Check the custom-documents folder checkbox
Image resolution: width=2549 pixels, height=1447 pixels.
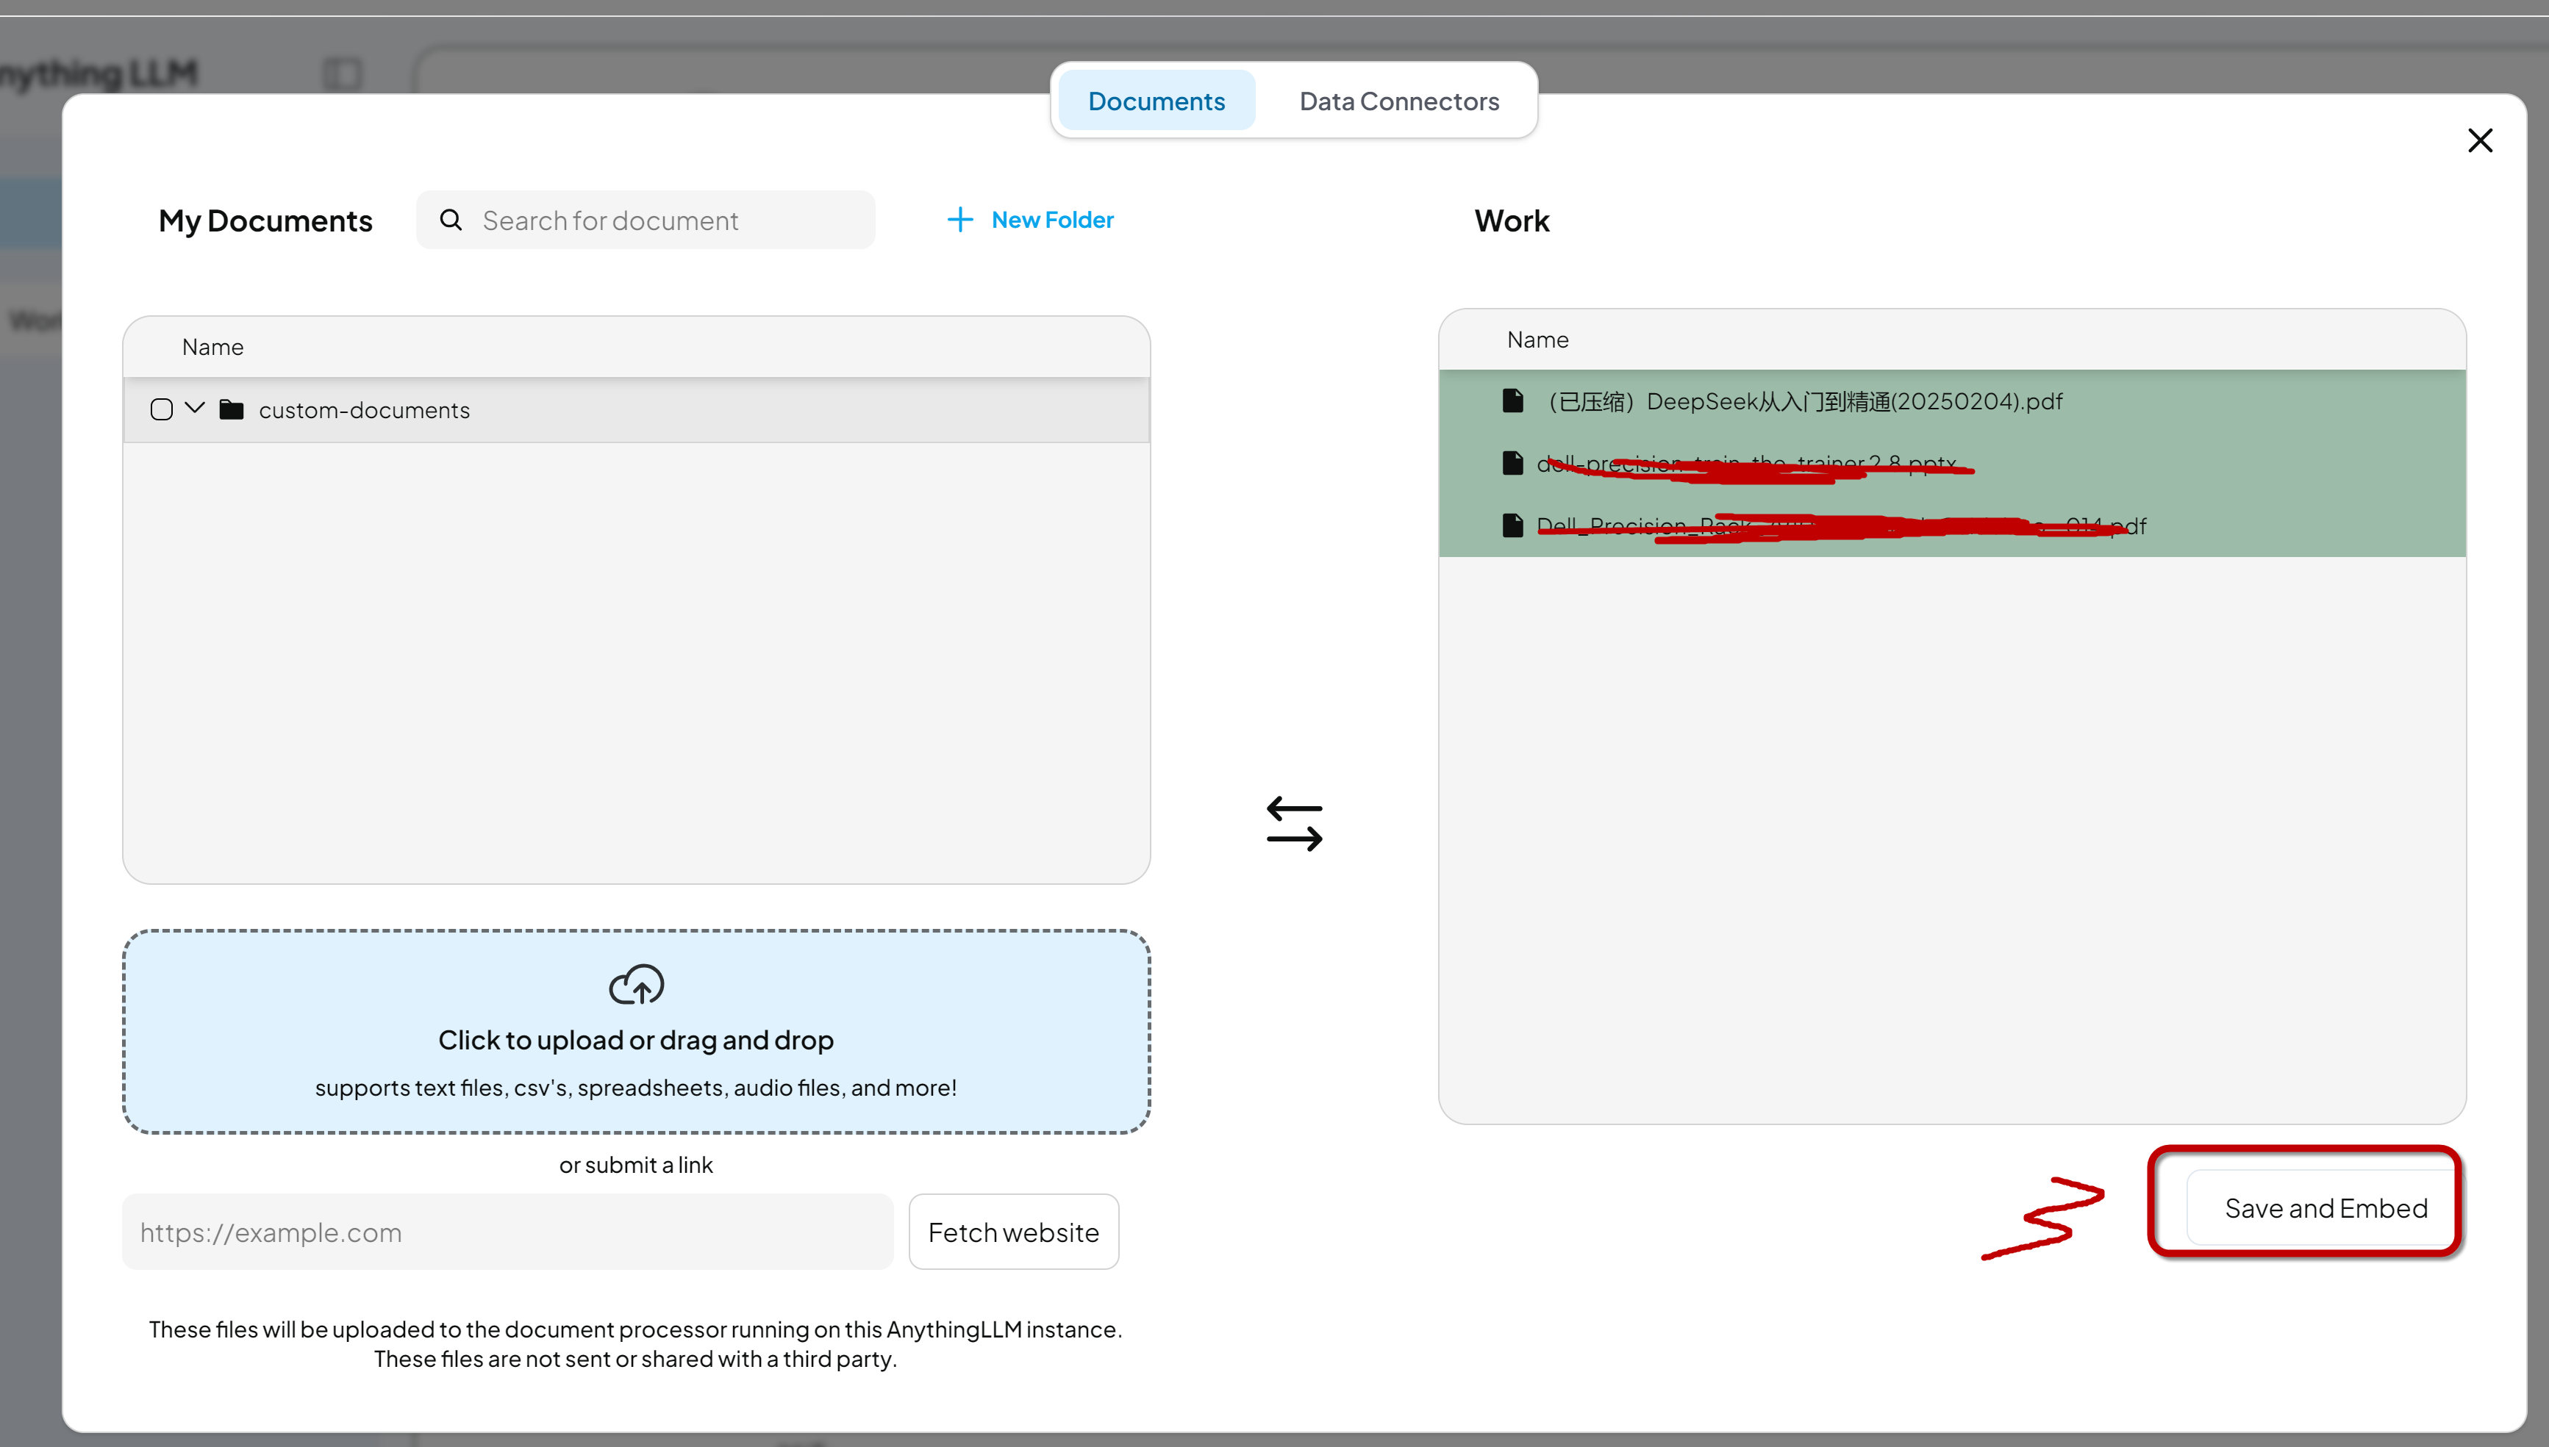(161, 409)
